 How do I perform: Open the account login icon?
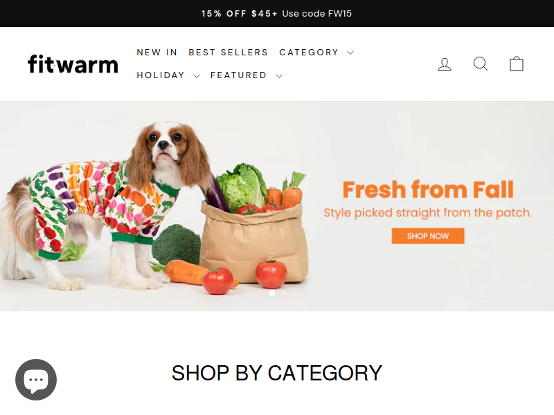click(x=445, y=64)
